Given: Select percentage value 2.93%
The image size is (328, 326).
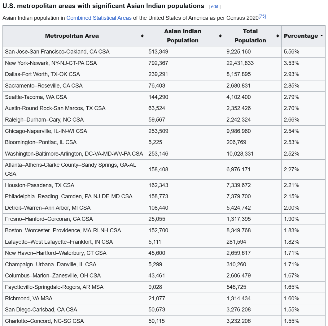Looking at the screenshot, I should (291, 74).
